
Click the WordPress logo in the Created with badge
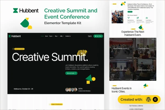click(x=148, y=99)
